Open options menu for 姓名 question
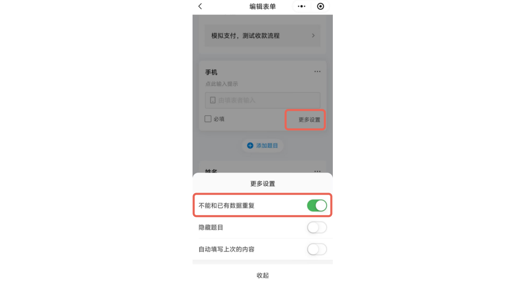 tap(317, 171)
